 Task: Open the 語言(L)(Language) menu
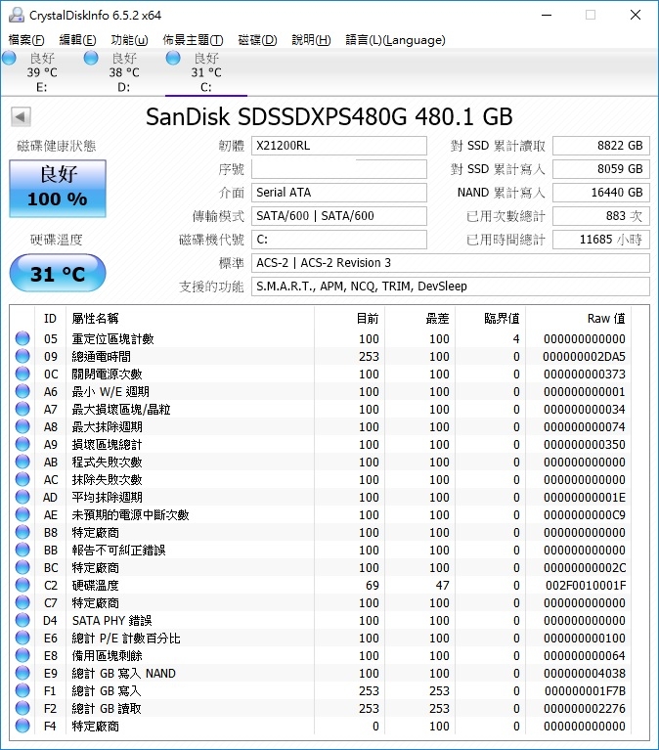pyautogui.click(x=395, y=40)
